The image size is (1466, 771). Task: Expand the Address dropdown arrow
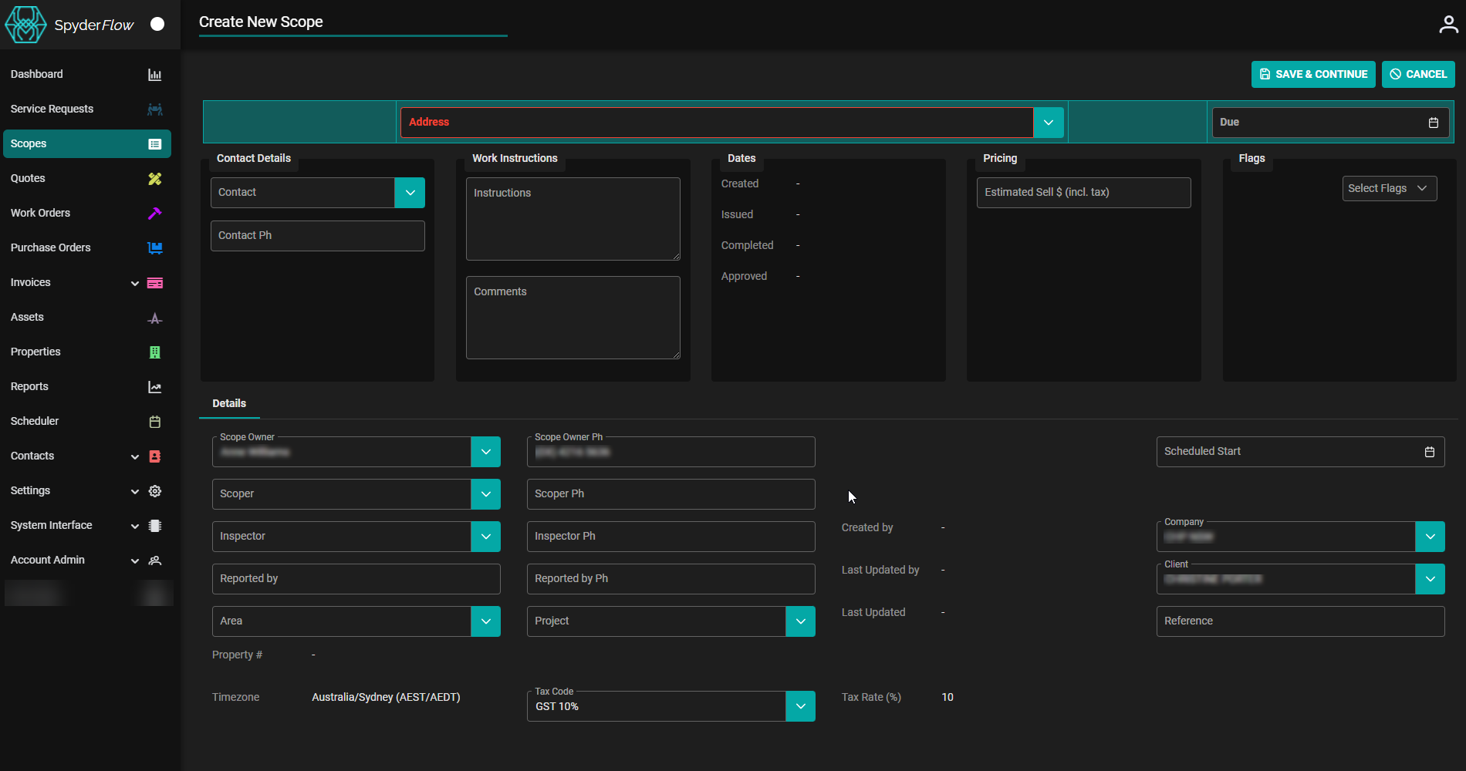[x=1048, y=122]
